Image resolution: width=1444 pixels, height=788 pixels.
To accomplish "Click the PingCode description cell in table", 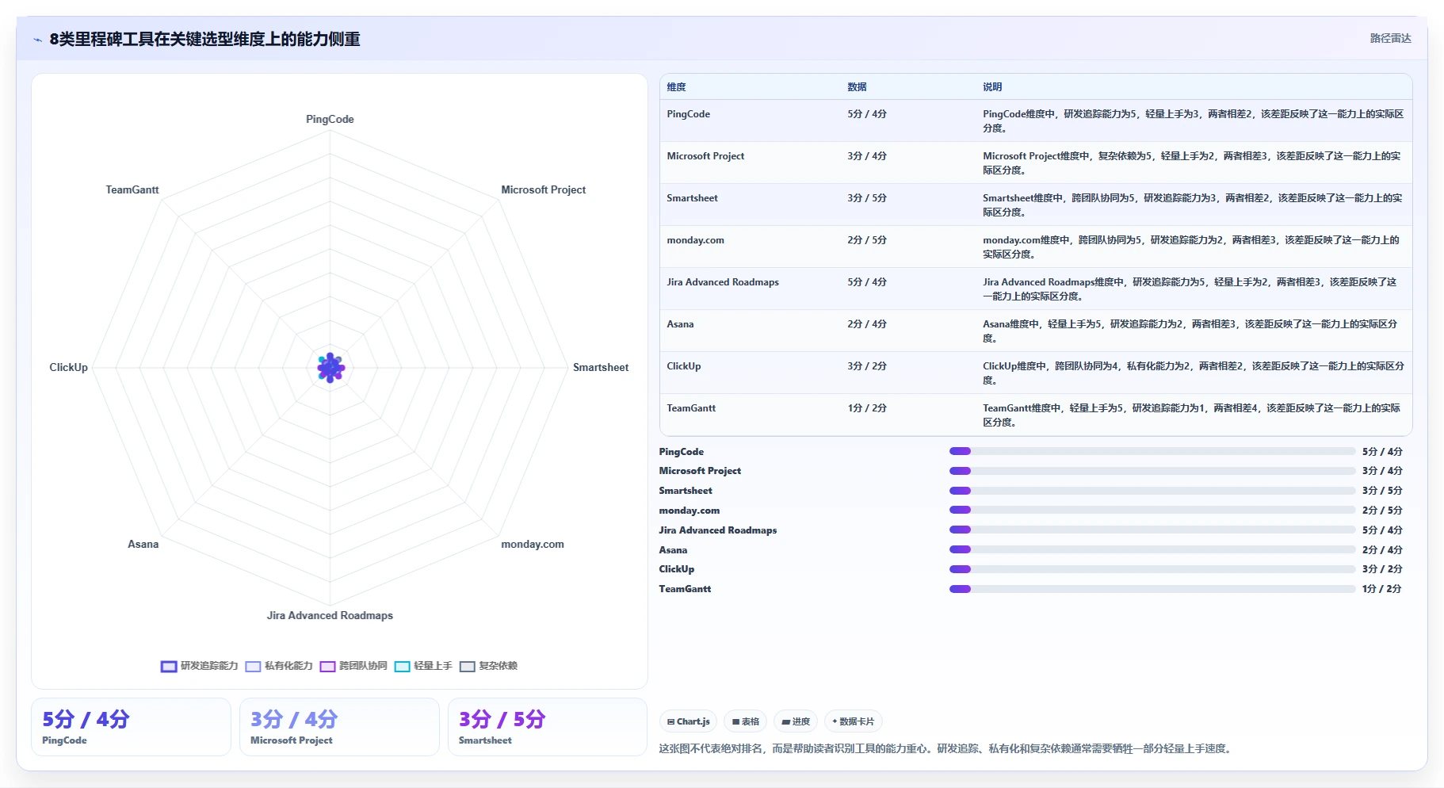I will tap(1193, 121).
